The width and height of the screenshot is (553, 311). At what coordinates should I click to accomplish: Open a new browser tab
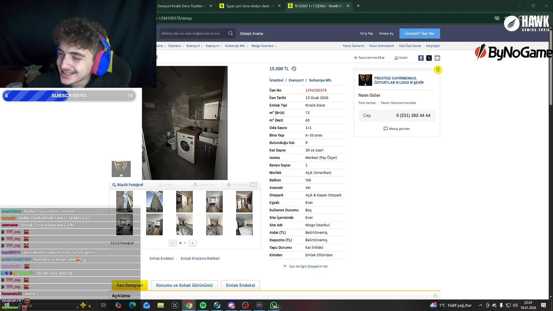[x=358, y=6]
